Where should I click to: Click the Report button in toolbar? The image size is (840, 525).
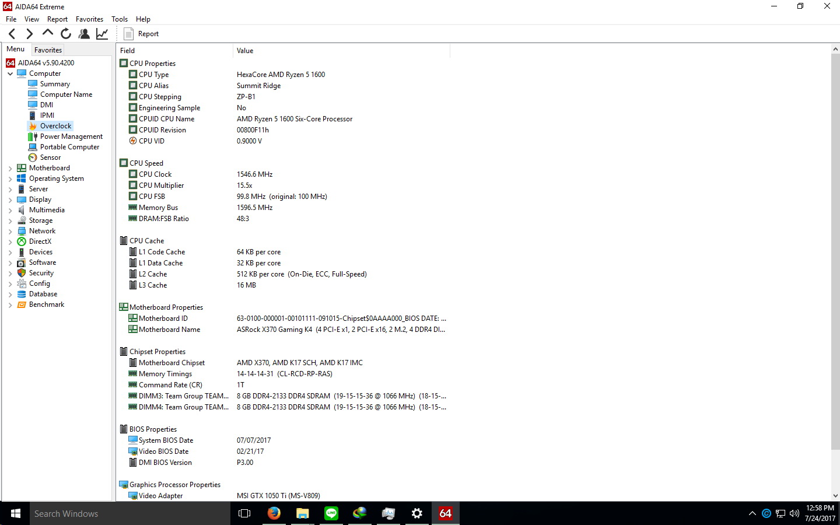coord(141,34)
